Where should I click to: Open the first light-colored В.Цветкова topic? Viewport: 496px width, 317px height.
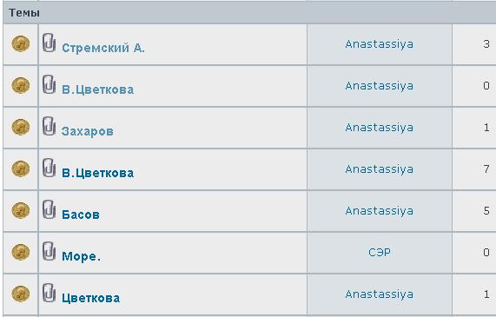98,89
